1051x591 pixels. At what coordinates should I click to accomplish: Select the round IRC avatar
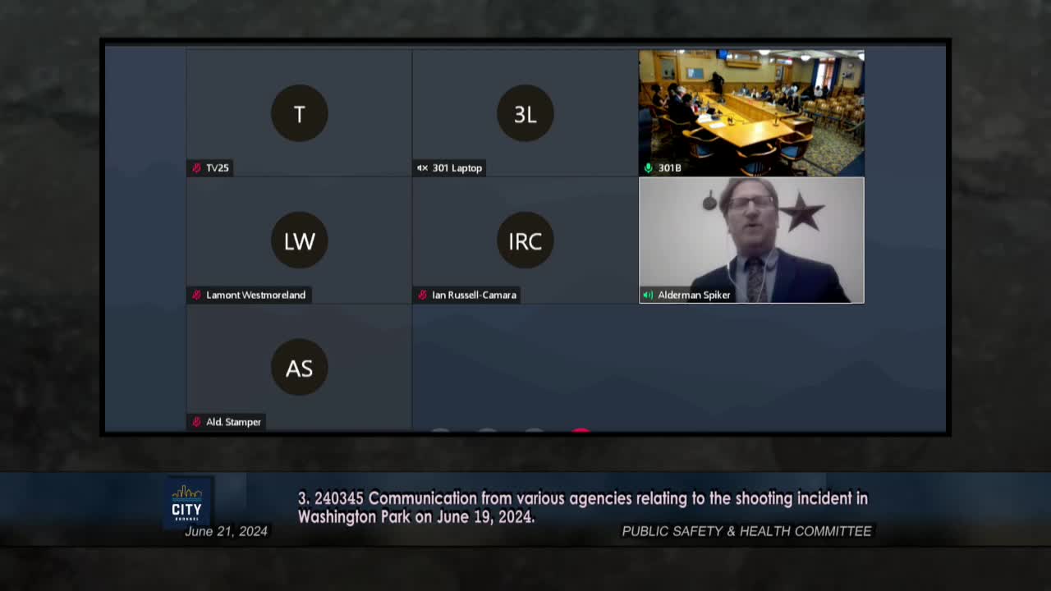point(525,241)
